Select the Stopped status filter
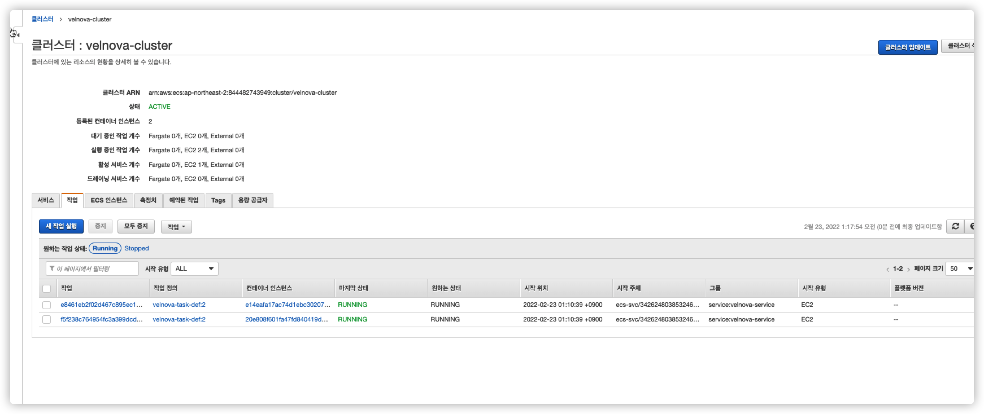 136,248
